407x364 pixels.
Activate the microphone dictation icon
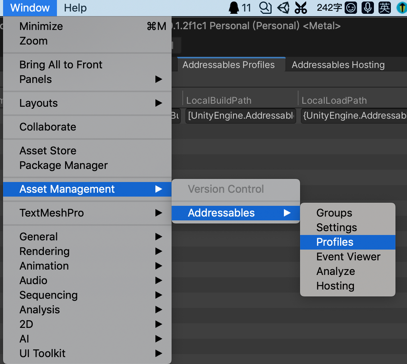click(x=367, y=8)
